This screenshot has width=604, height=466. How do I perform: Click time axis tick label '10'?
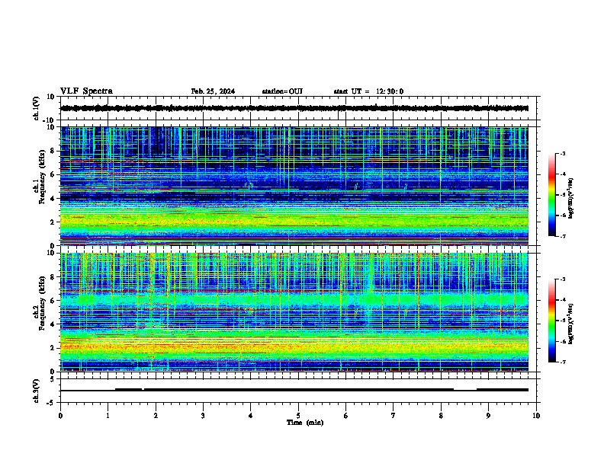tap(536, 416)
